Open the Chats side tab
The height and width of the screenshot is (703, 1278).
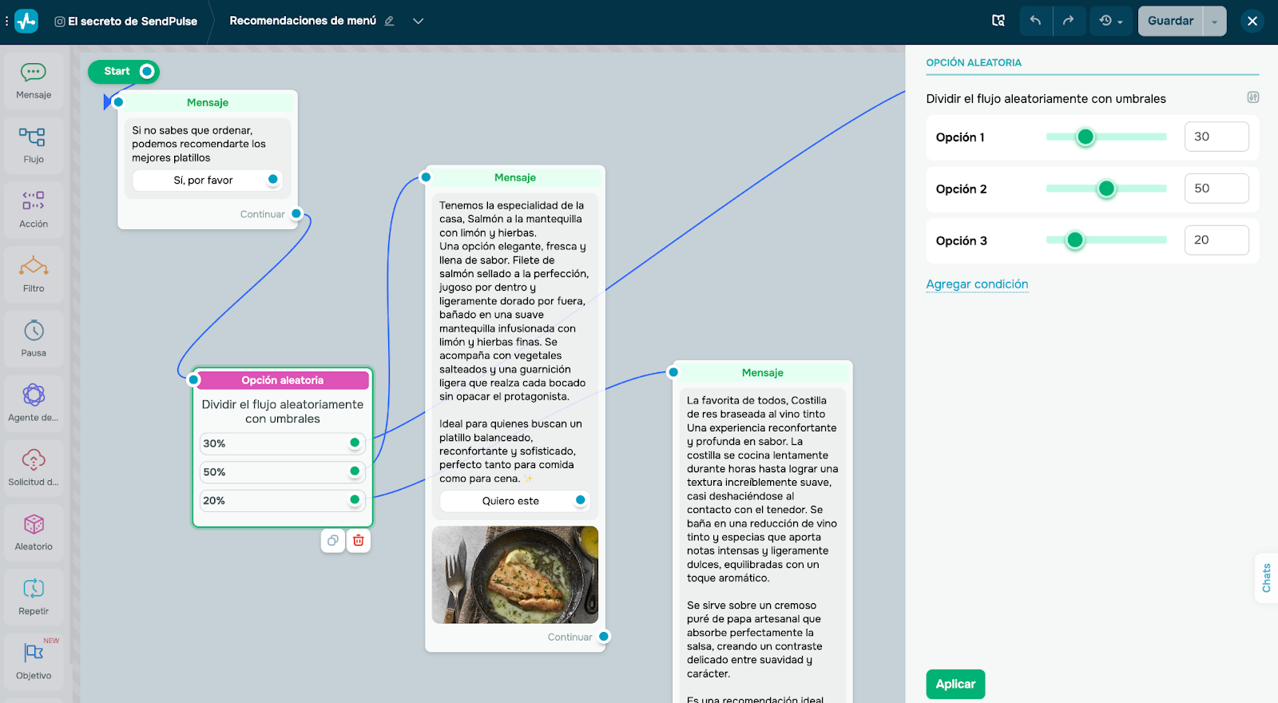coord(1266,578)
